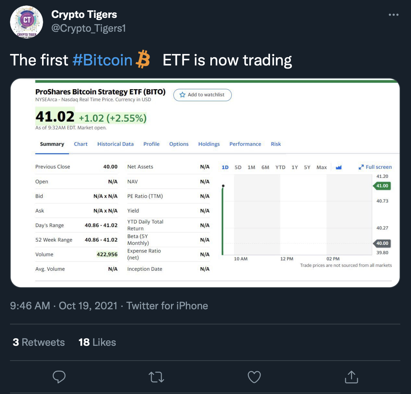Screen dimensions: 411x394
Task: Like the tweet with heart icon
Action: click(x=254, y=377)
